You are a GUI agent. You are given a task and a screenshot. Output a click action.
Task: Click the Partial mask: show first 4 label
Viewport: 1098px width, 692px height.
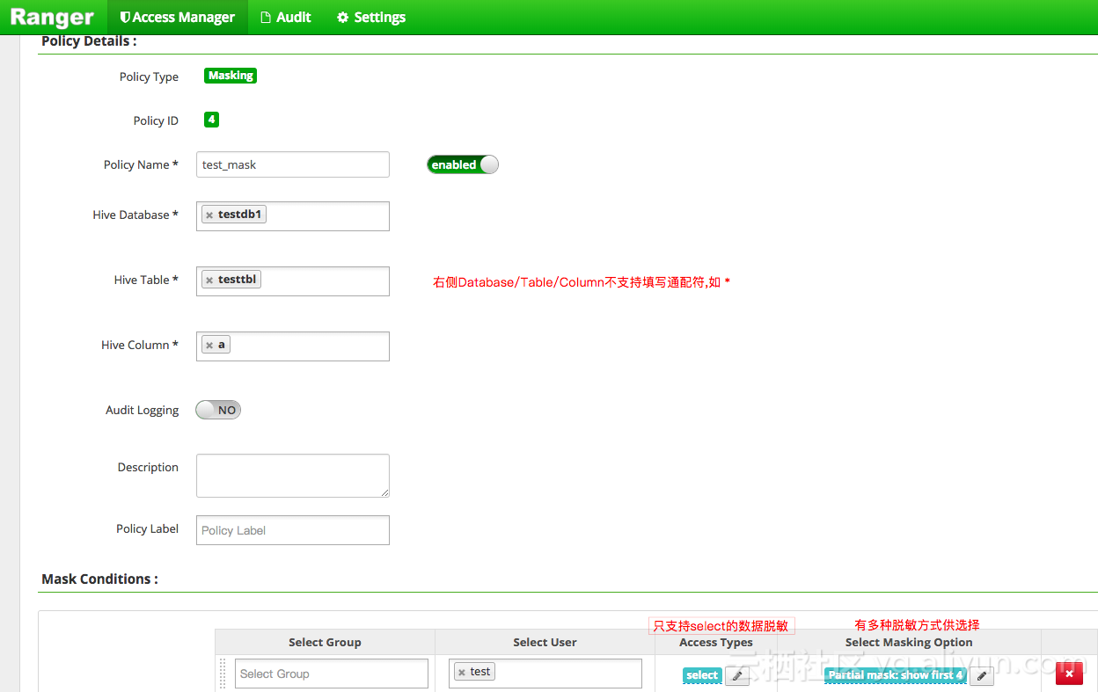[895, 675]
